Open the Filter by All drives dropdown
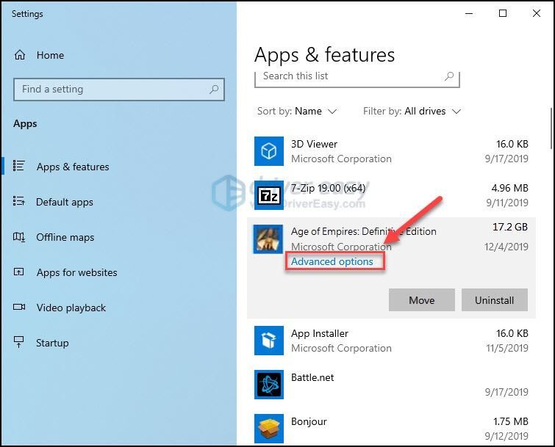This screenshot has height=447, width=555. [x=412, y=112]
